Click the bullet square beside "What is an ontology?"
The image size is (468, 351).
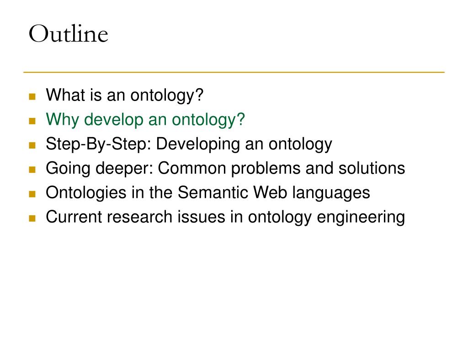[x=32, y=96]
